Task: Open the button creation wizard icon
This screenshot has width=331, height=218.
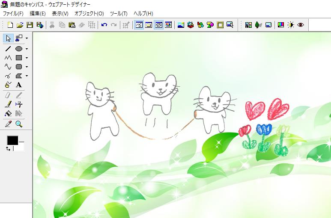Action: coord(210,25)
